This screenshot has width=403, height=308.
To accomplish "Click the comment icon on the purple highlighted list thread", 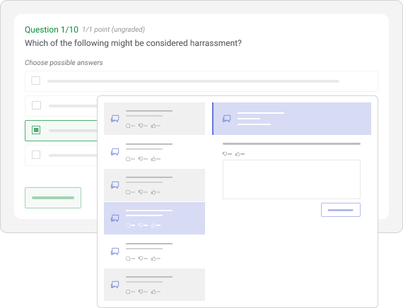I will pos(128,225).
